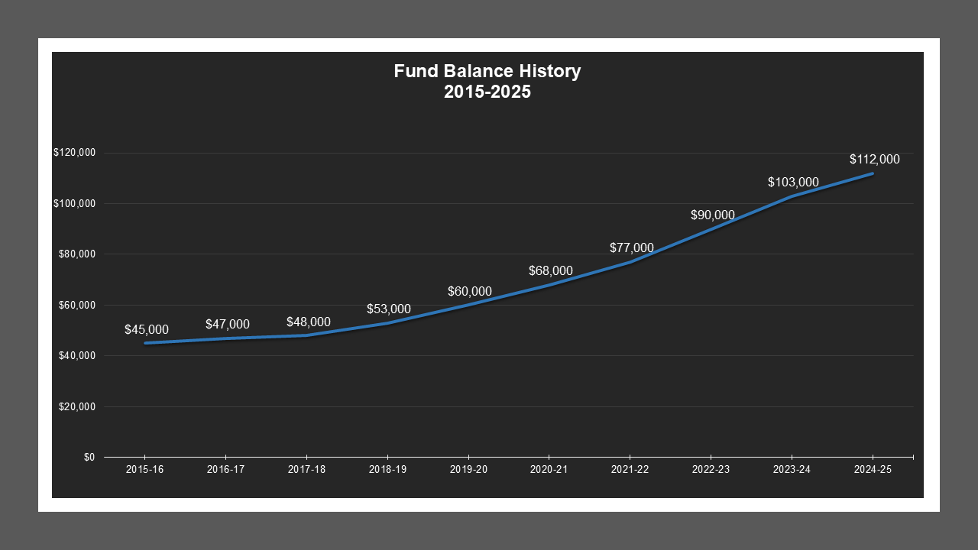This screenshot has width=978, height=550.
Task: Click the $48,000 data label
Action: [x=309, y=322]
